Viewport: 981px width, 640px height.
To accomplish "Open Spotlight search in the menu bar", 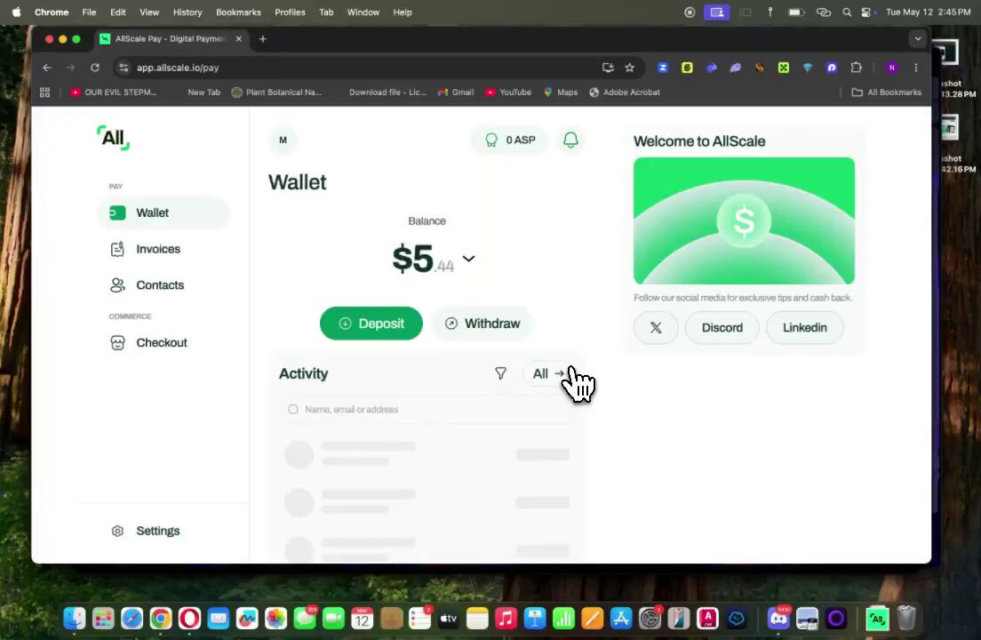I will point(847,12).
